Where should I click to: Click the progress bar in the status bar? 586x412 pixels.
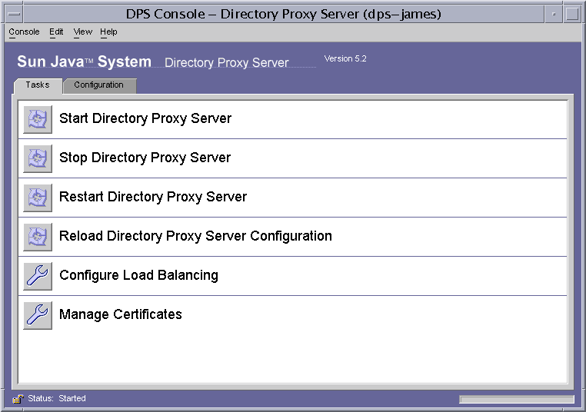(x=517, y=399)
